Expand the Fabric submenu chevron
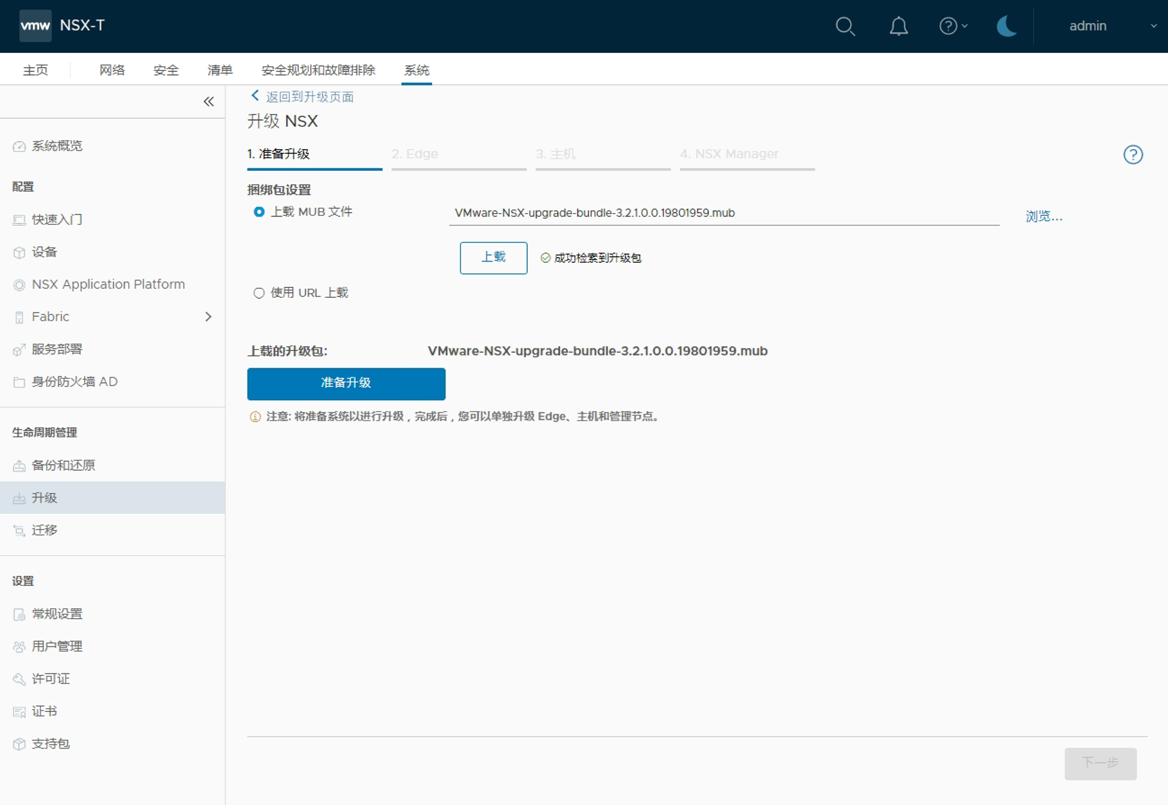 (x=208, y=316)
